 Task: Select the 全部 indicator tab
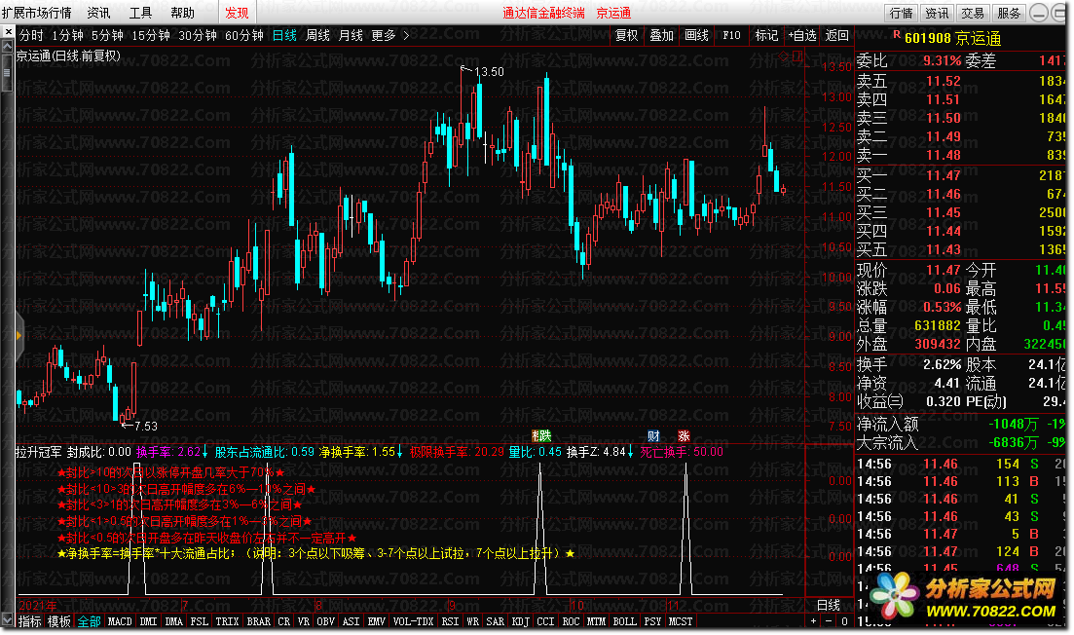[x=89, y=621]
